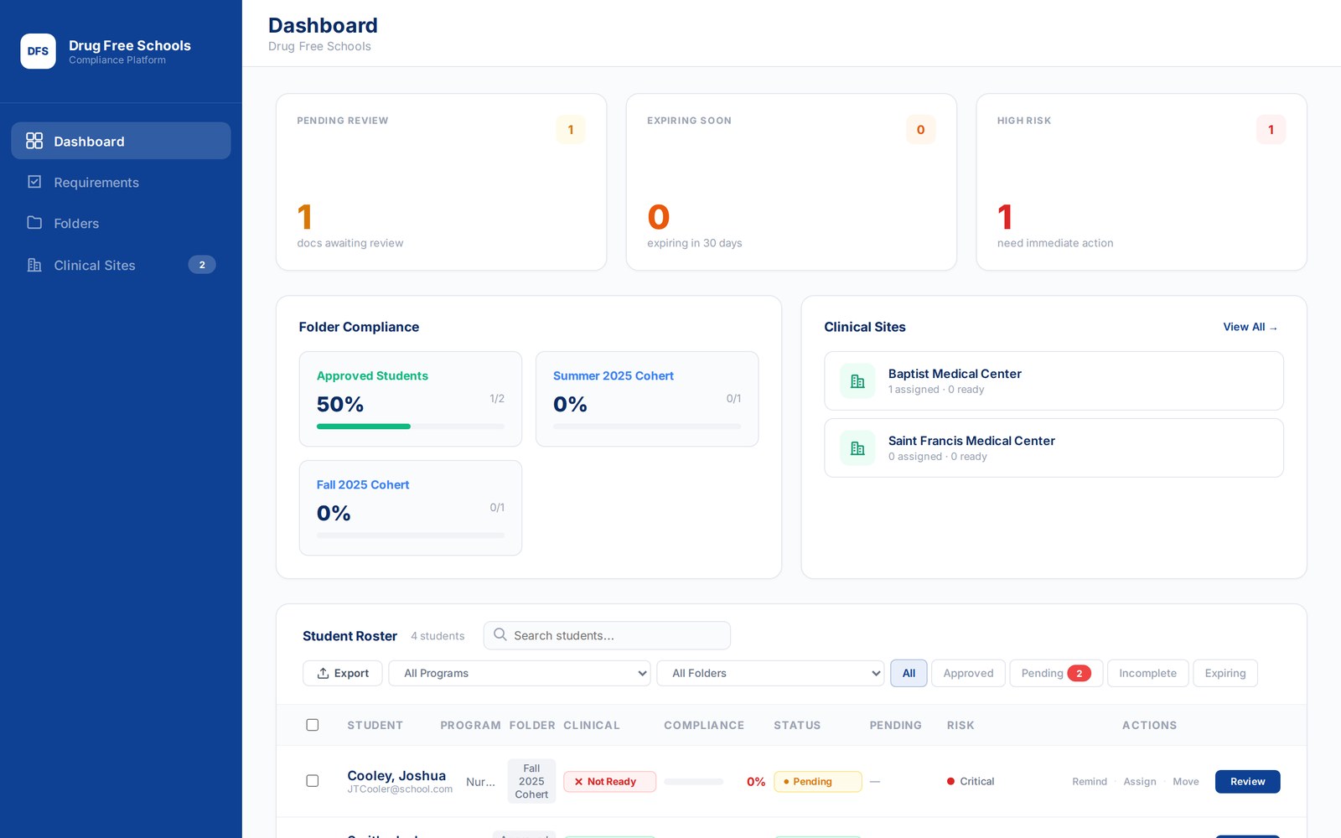Screen dimensions: 1341x838
Task: Click the student name Cooley, Joshua
Action: 396,775
